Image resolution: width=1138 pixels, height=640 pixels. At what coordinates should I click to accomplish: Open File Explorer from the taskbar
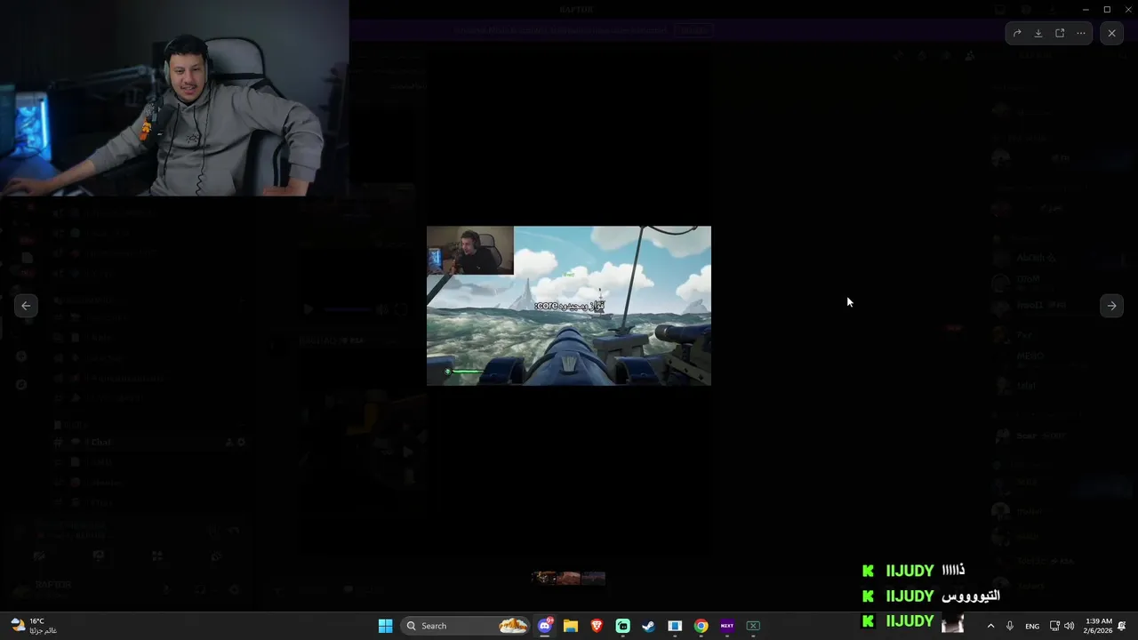pyautogui.click(x=571, y=626)
